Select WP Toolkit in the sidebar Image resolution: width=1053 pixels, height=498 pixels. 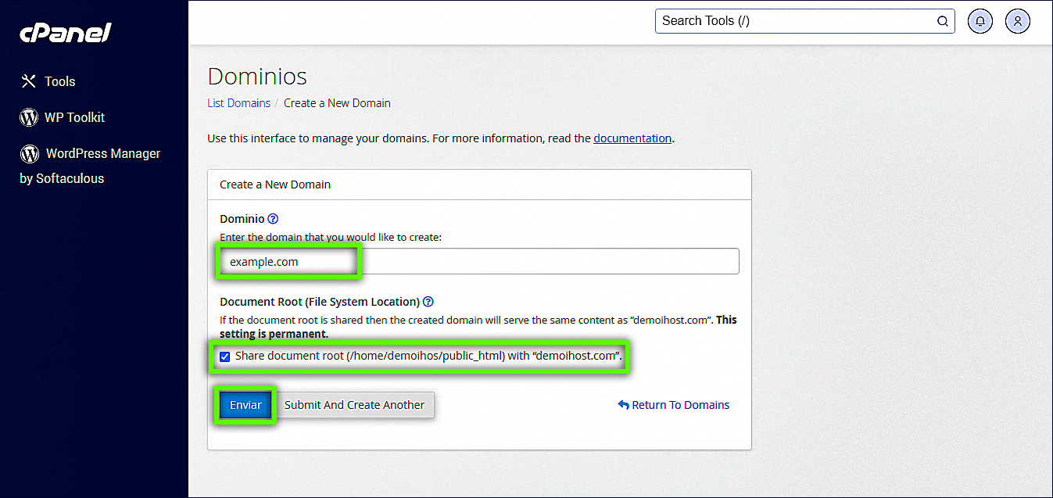(x=74, y=117)
